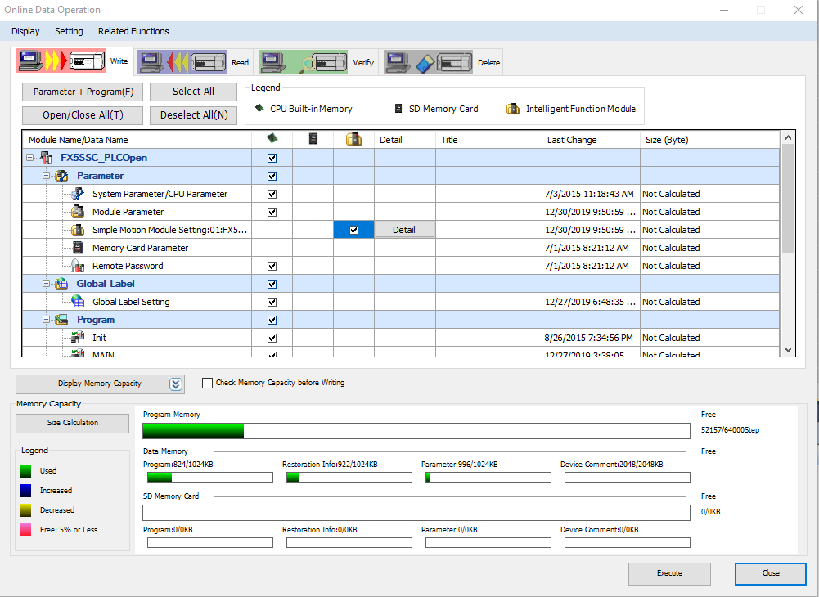Uncheck System Parameter/CPU Parameter checkbox
This screenshot has width=819, height=597.
tap(272, 194)
